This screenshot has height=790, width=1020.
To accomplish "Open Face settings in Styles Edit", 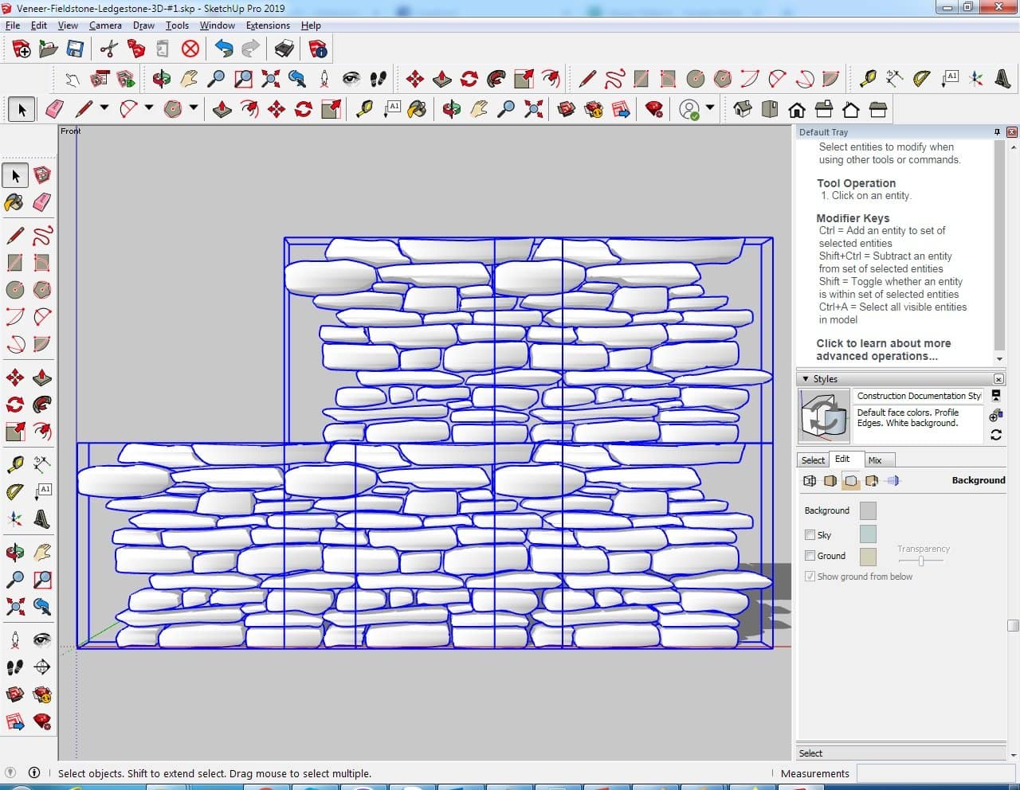I will click(830, 480).
